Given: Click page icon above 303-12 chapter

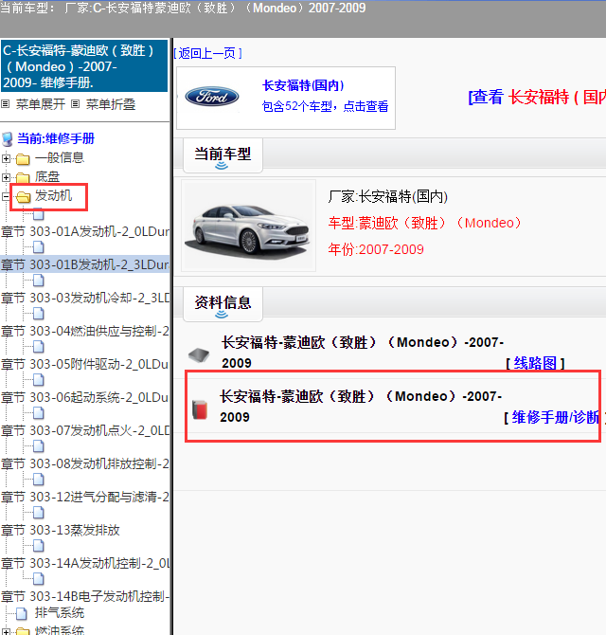Looking at the screenshot, I should click(x=39, y=479).
